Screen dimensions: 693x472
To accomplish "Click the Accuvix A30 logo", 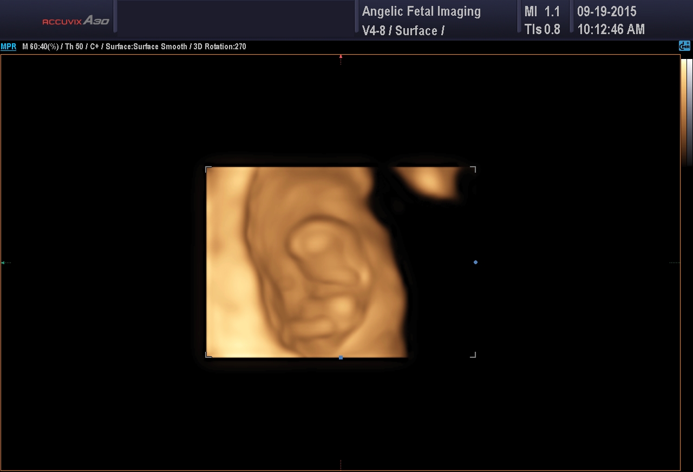I will 76,21.
